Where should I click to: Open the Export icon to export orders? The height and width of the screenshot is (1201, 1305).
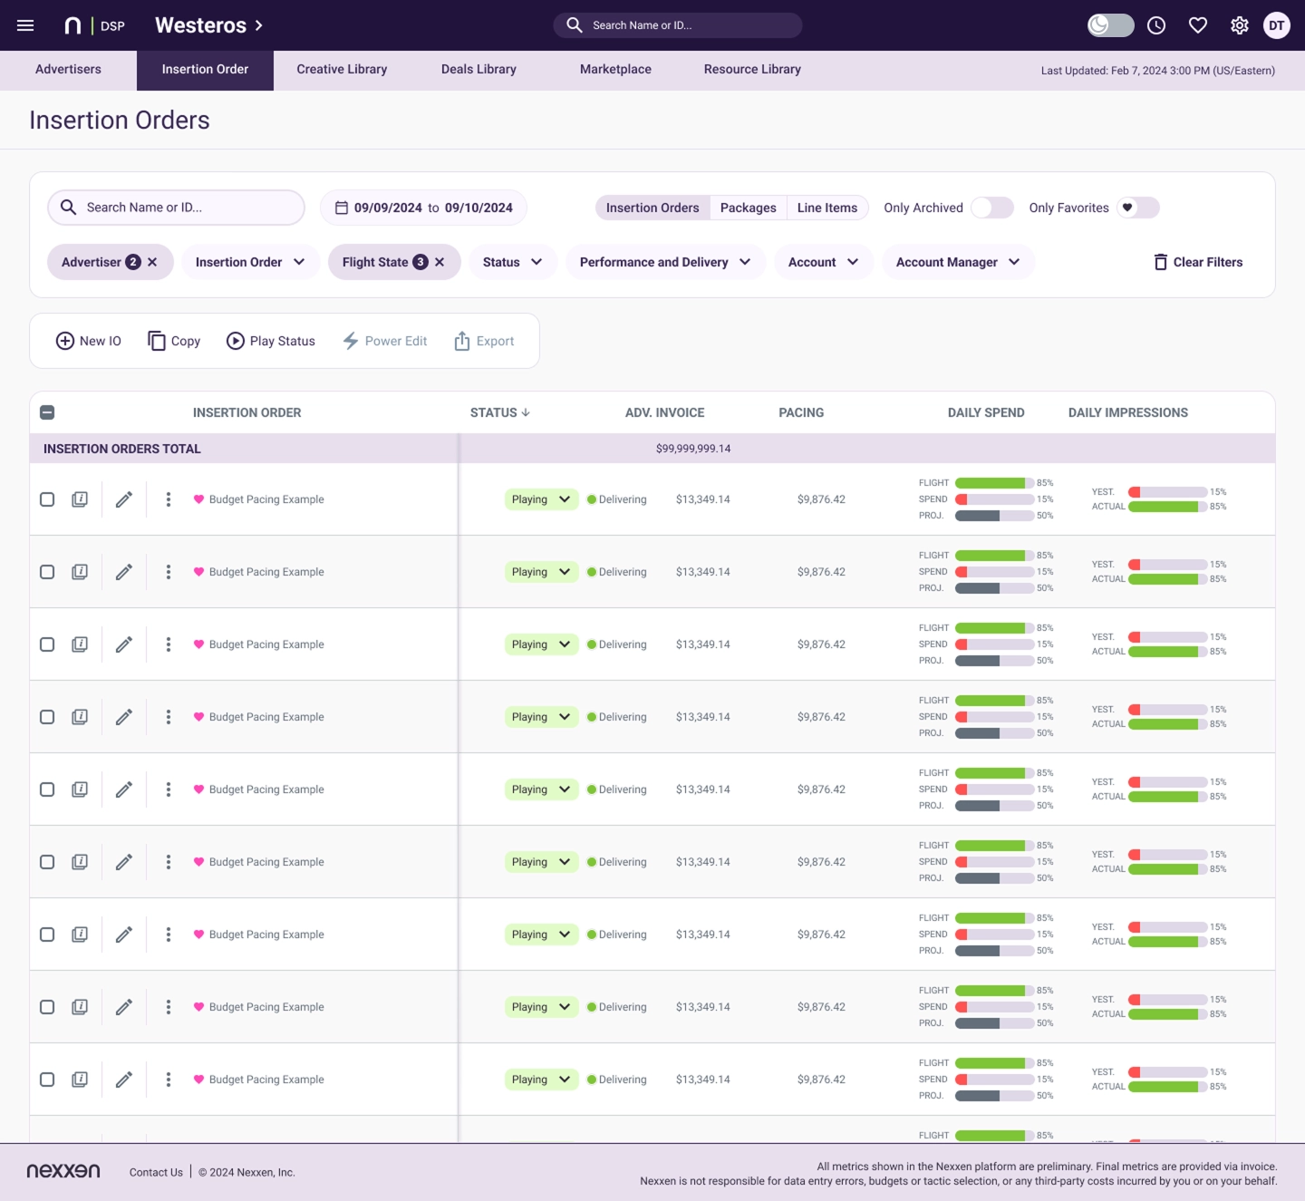click(461, 340)
